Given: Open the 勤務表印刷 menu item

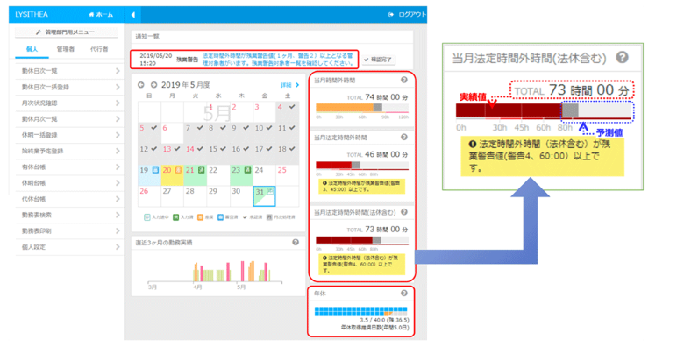Looking at the screenshot, I should click(x=69, y=231).
